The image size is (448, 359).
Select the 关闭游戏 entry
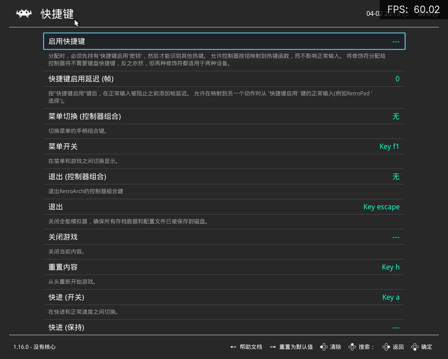pyautogui.click(x=224, y=237)
